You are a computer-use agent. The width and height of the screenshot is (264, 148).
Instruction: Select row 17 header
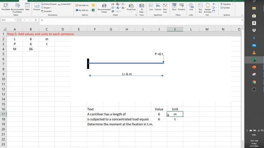[3, 114]
